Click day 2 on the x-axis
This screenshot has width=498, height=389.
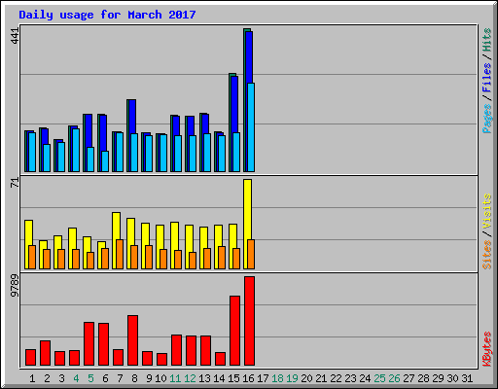pyautogui.click(x=47, y=378)
